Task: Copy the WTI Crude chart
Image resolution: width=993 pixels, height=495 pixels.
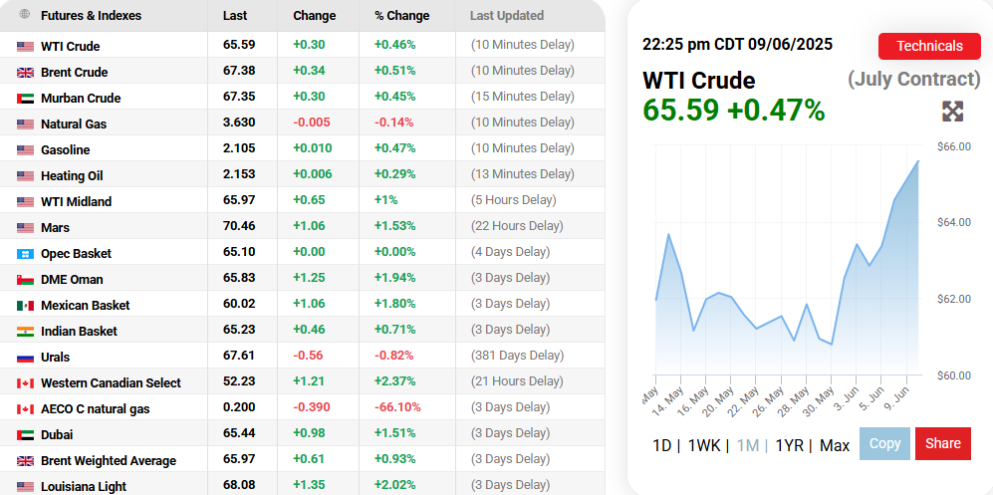Action: point(884,443)
